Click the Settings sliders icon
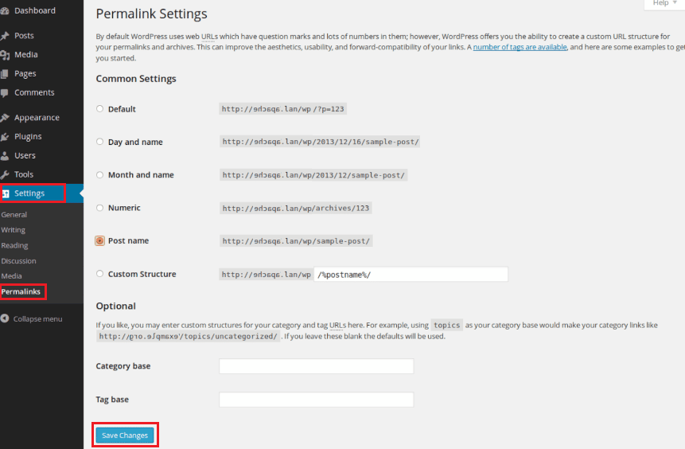 point(6,193)
